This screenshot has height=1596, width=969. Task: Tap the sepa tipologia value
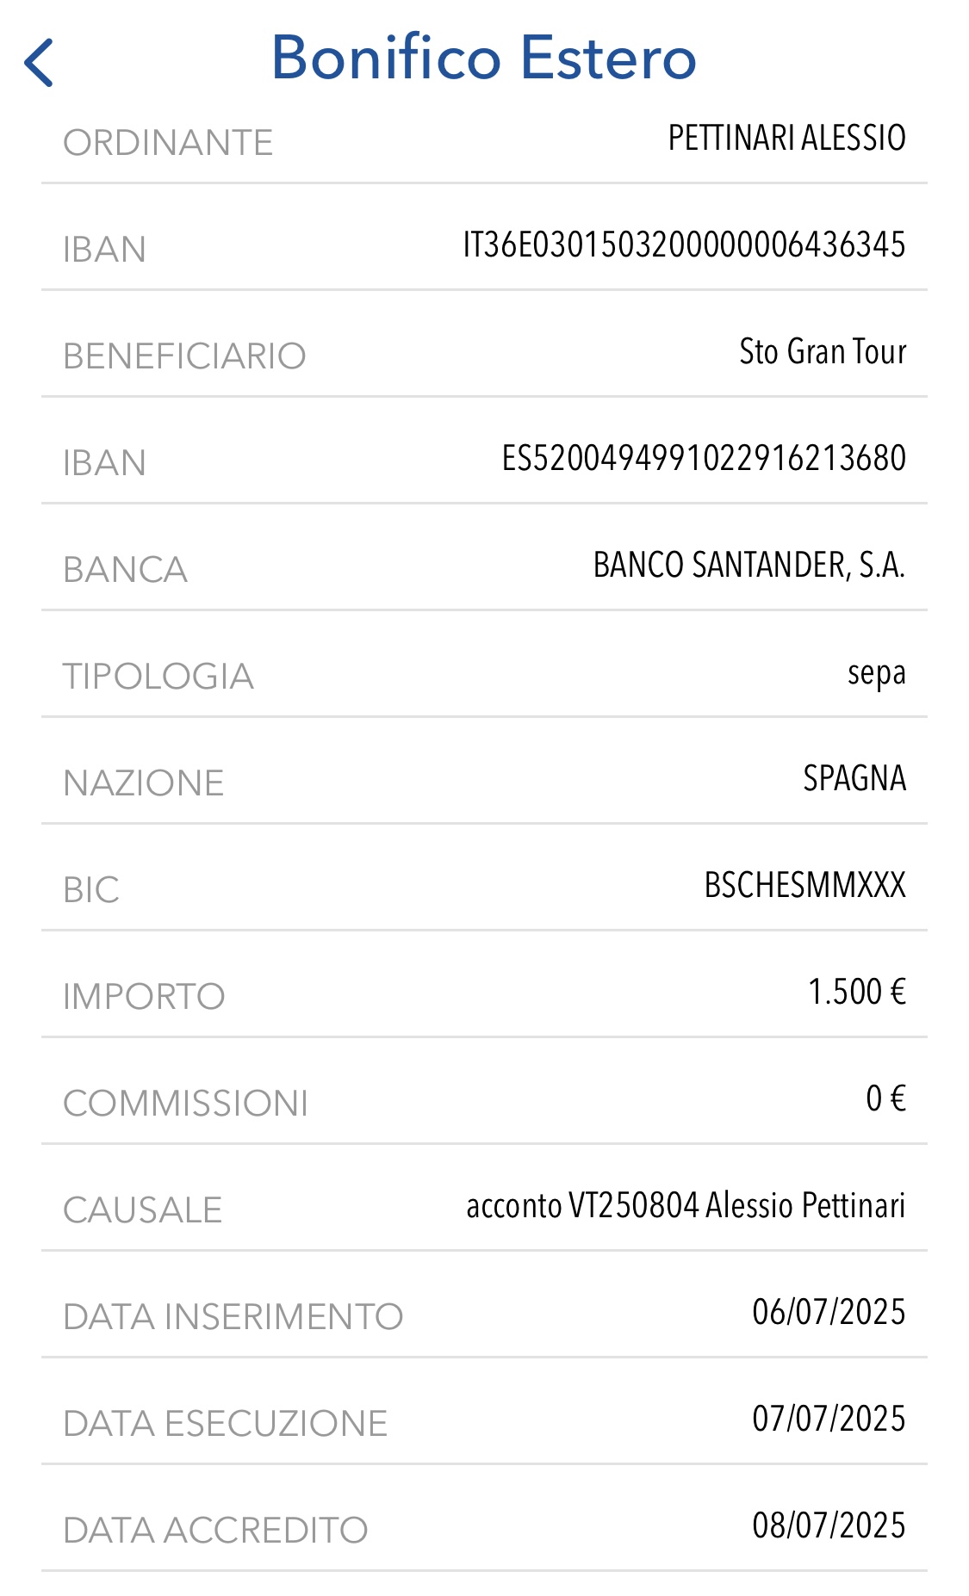point(876,674)
